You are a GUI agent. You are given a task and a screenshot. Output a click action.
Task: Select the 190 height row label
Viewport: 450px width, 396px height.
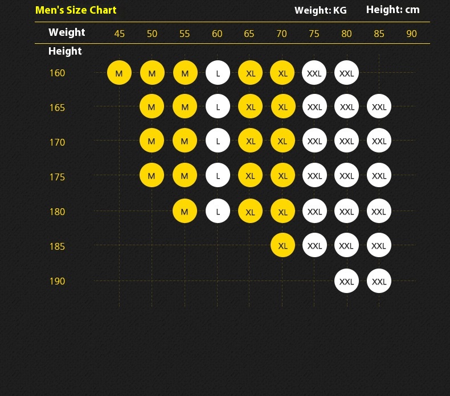pos(57,281)
